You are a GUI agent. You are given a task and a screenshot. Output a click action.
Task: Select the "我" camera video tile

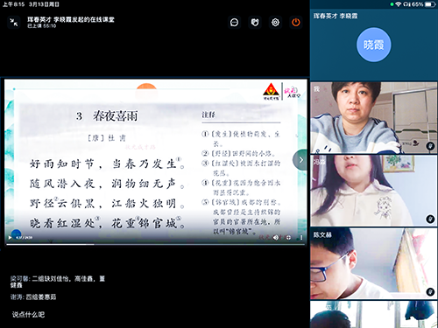click(x=374, y=117)
